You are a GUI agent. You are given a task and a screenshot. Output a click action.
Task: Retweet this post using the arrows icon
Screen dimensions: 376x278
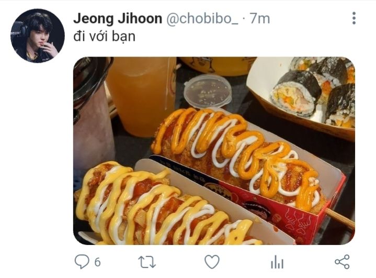[147, 262]
